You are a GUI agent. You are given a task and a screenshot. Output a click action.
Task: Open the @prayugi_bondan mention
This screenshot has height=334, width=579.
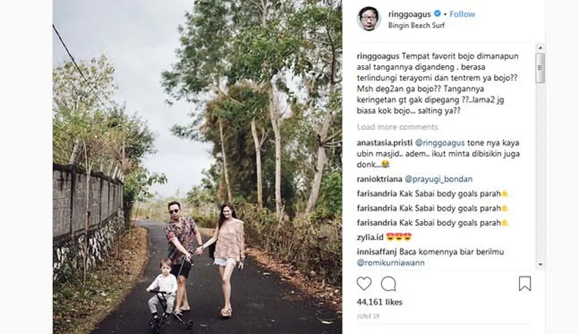(x=438, y=179)
